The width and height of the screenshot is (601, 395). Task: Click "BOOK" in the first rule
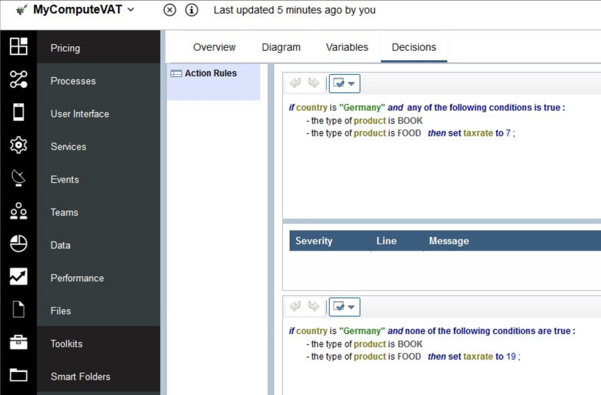[410, 120]
